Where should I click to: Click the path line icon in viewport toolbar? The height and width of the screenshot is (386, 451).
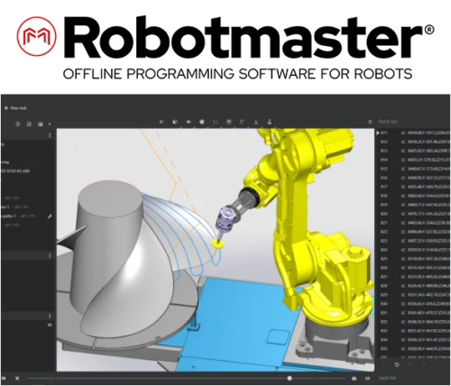click(216, 122)
